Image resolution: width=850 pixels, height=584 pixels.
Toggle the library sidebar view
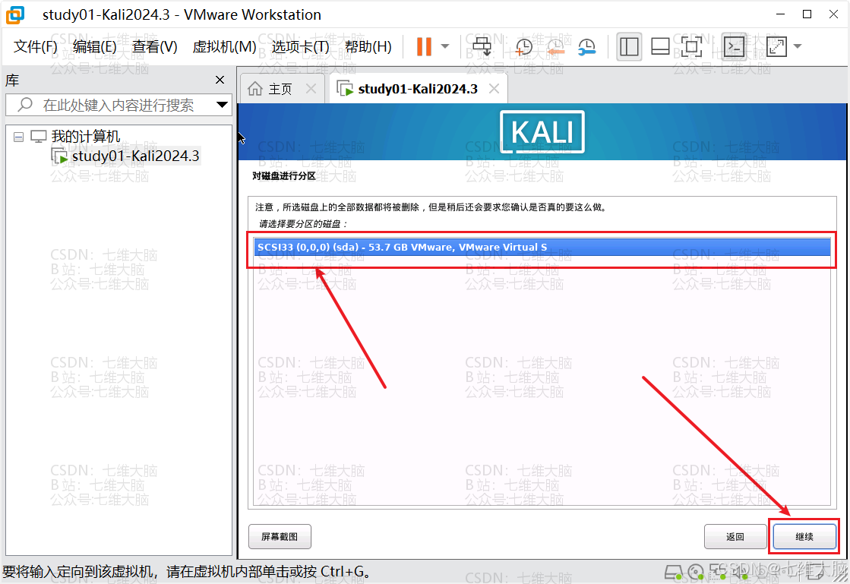[629, 46]
